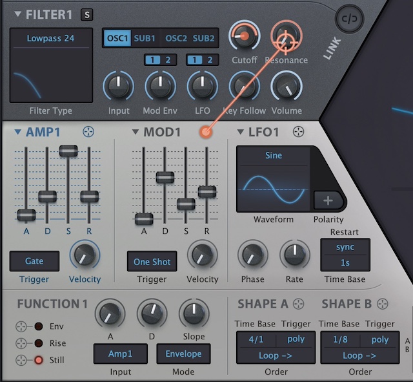Click the AMP1 Sustain slider handle
This screenshot has height=382, width=413.
click(68, 151)
